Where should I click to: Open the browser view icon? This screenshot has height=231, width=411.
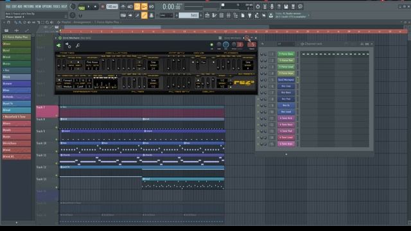[x=236, y=15]
